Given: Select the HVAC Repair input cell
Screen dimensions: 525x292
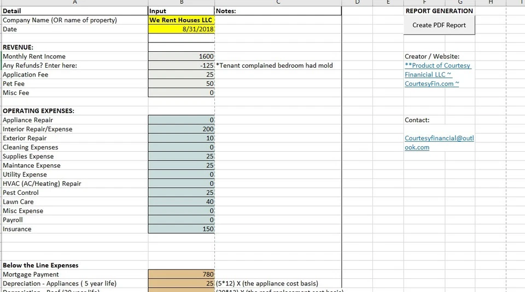Looking at the screenshot, I should 181,183.
